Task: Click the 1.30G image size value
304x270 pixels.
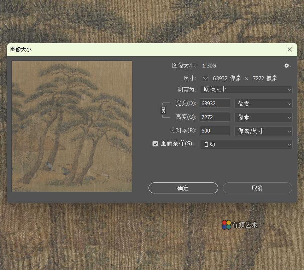Action: 209,66
